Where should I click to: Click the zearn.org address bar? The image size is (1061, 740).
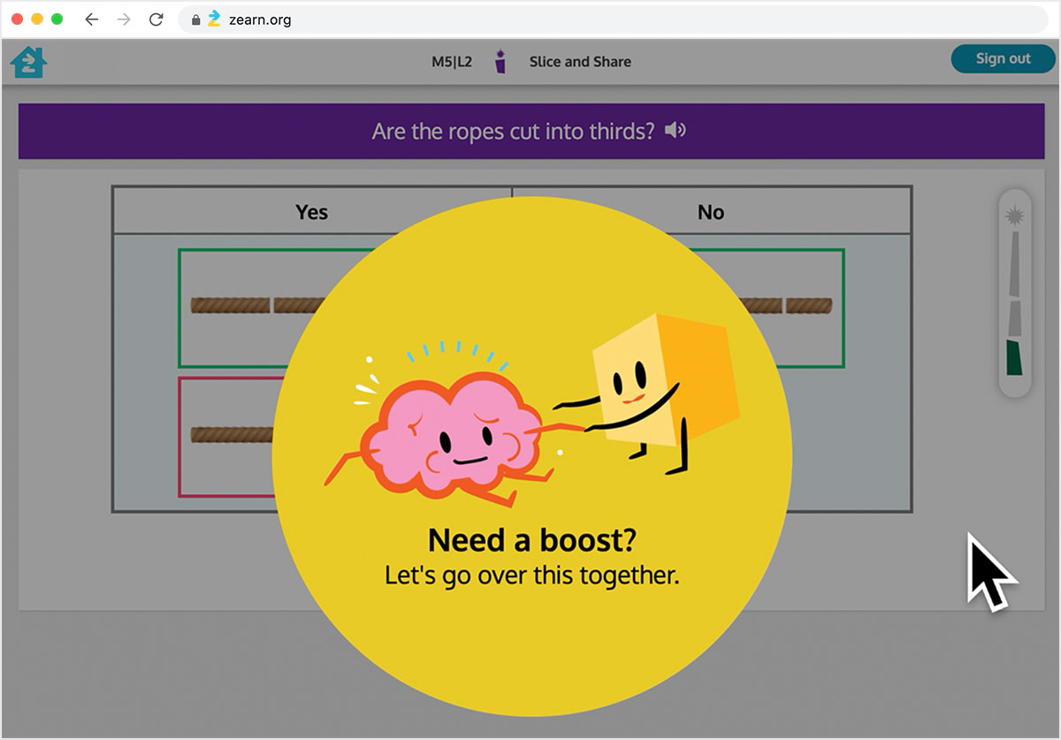click(x=612, y=19)
